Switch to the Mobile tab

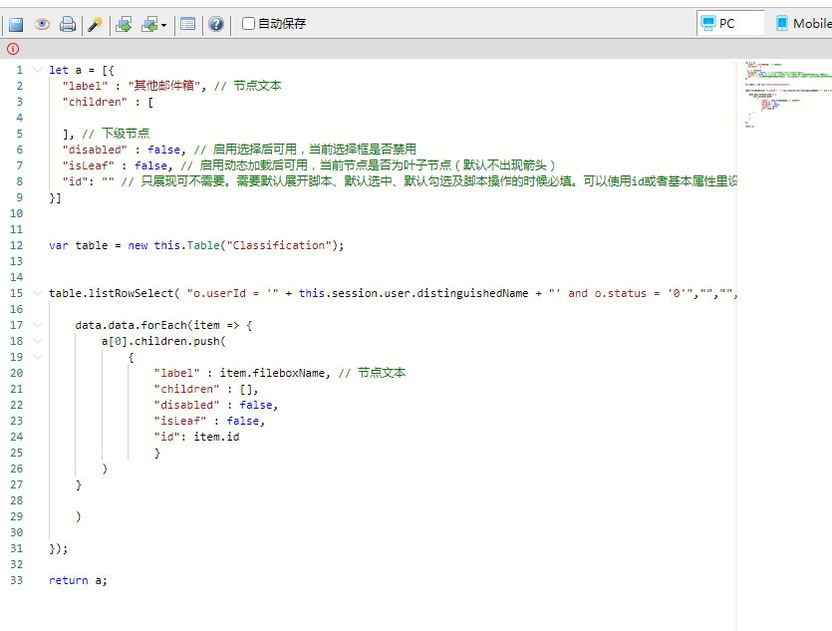pyautogui.click(x=802, y=23)
